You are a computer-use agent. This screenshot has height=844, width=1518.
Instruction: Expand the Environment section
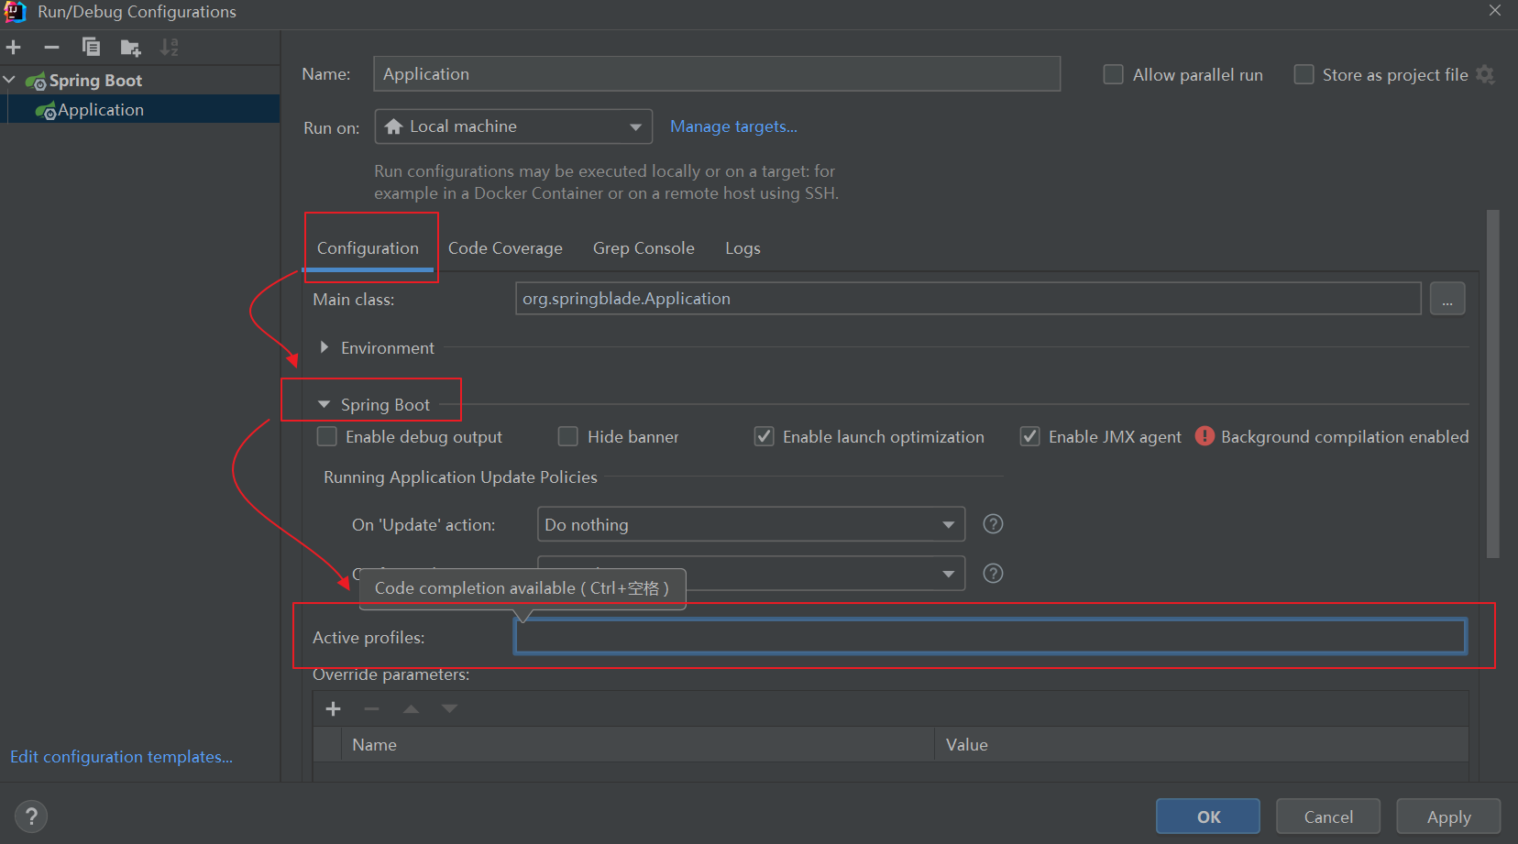[324, 348]
